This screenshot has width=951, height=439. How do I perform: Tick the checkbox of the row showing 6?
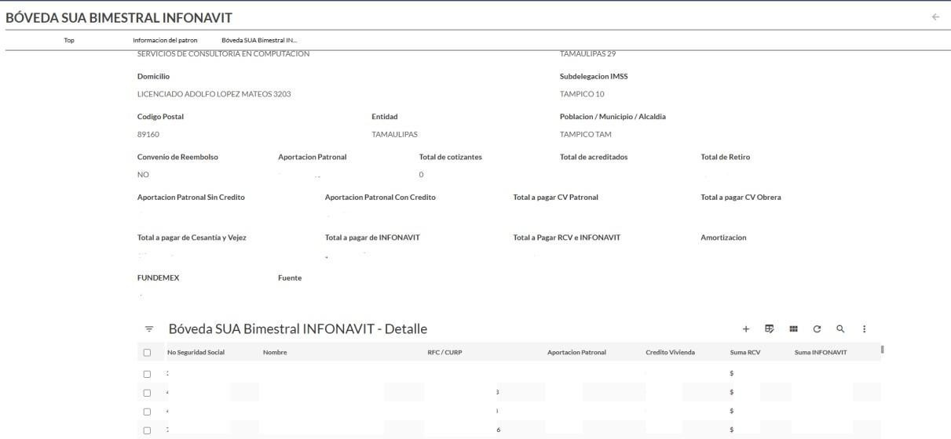tap(148, 430)
